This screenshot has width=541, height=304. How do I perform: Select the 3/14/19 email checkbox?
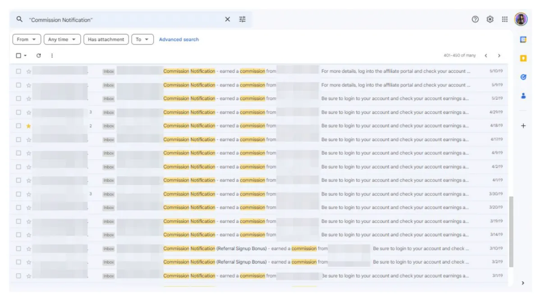tap(18, 235)
